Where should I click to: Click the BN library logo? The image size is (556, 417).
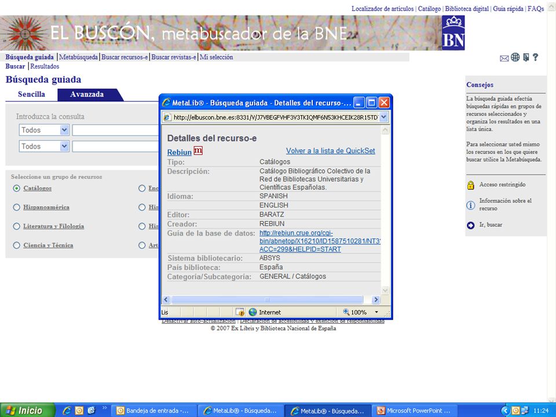[x=453, y=32]
